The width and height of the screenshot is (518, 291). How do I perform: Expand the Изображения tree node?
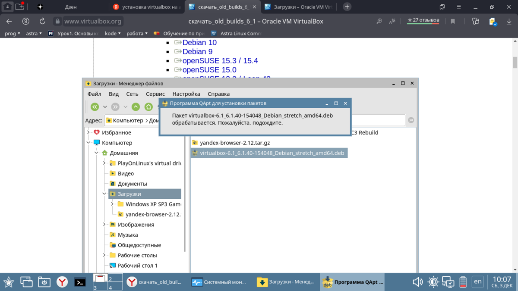pyautogui.click(x=104, y=225)
